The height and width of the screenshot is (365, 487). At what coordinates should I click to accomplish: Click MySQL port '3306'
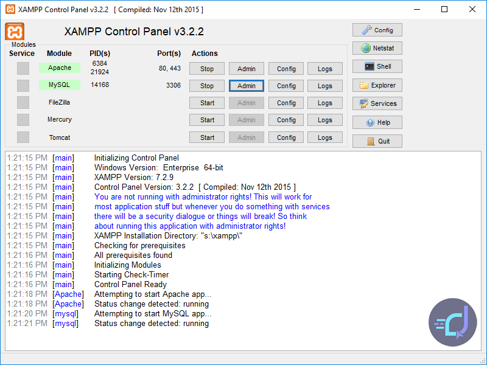(173, 85)
